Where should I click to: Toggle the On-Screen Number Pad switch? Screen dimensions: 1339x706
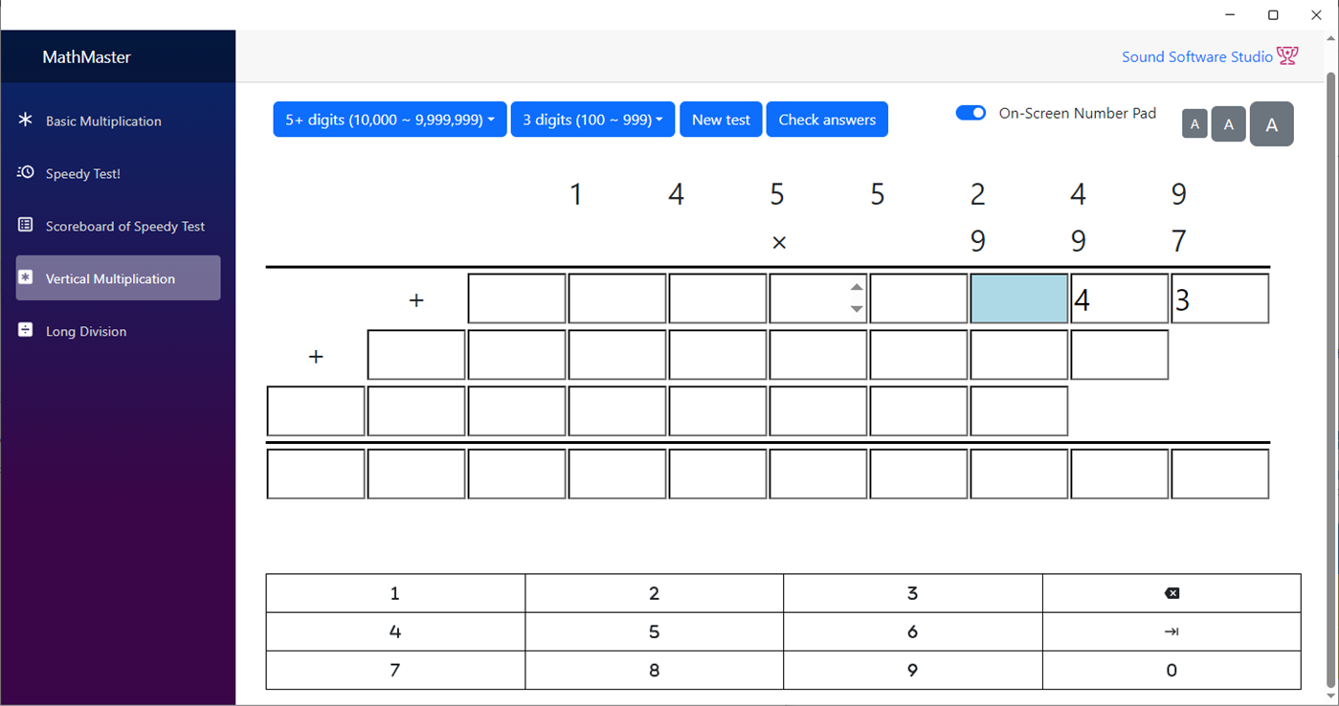(x=971, y=113)
